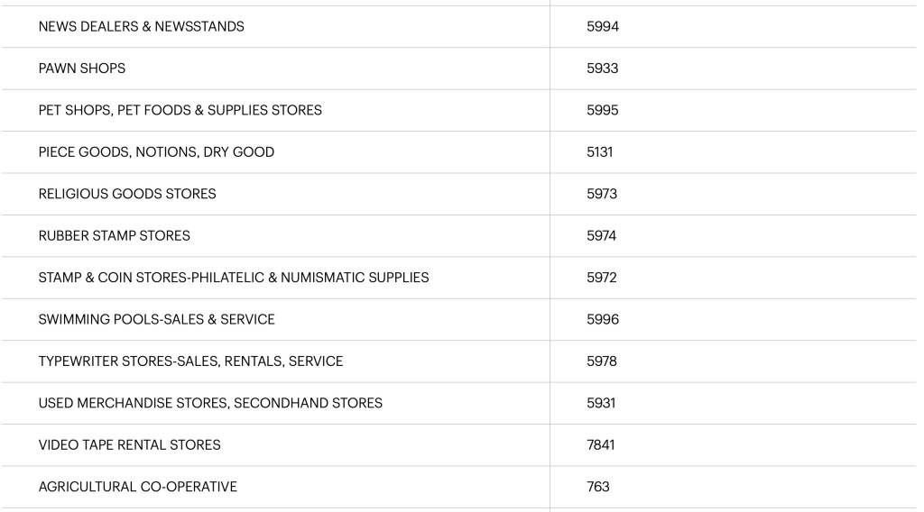Select the 5974 code cell

tap(602, 236)
